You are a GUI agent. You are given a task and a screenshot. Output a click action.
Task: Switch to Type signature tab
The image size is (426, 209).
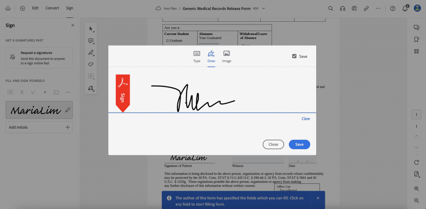coord(197,57)
